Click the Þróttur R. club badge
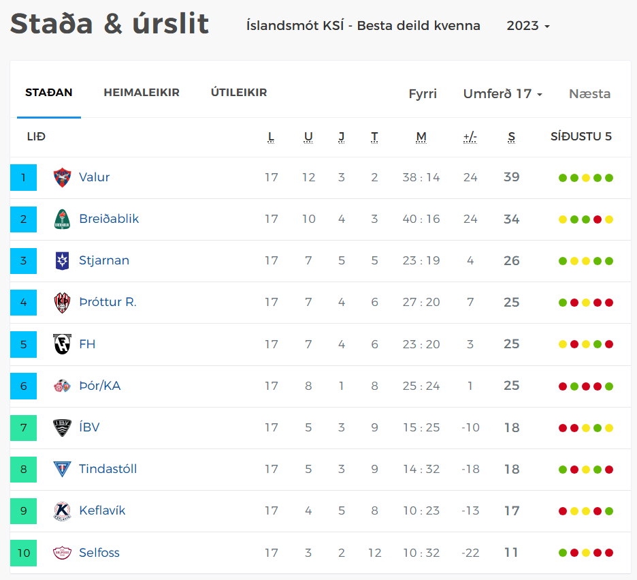 pos(62,303)
